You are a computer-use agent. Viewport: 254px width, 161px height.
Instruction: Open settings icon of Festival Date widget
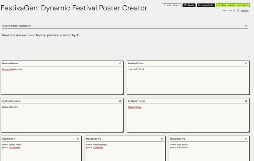[x=246, y=64]
